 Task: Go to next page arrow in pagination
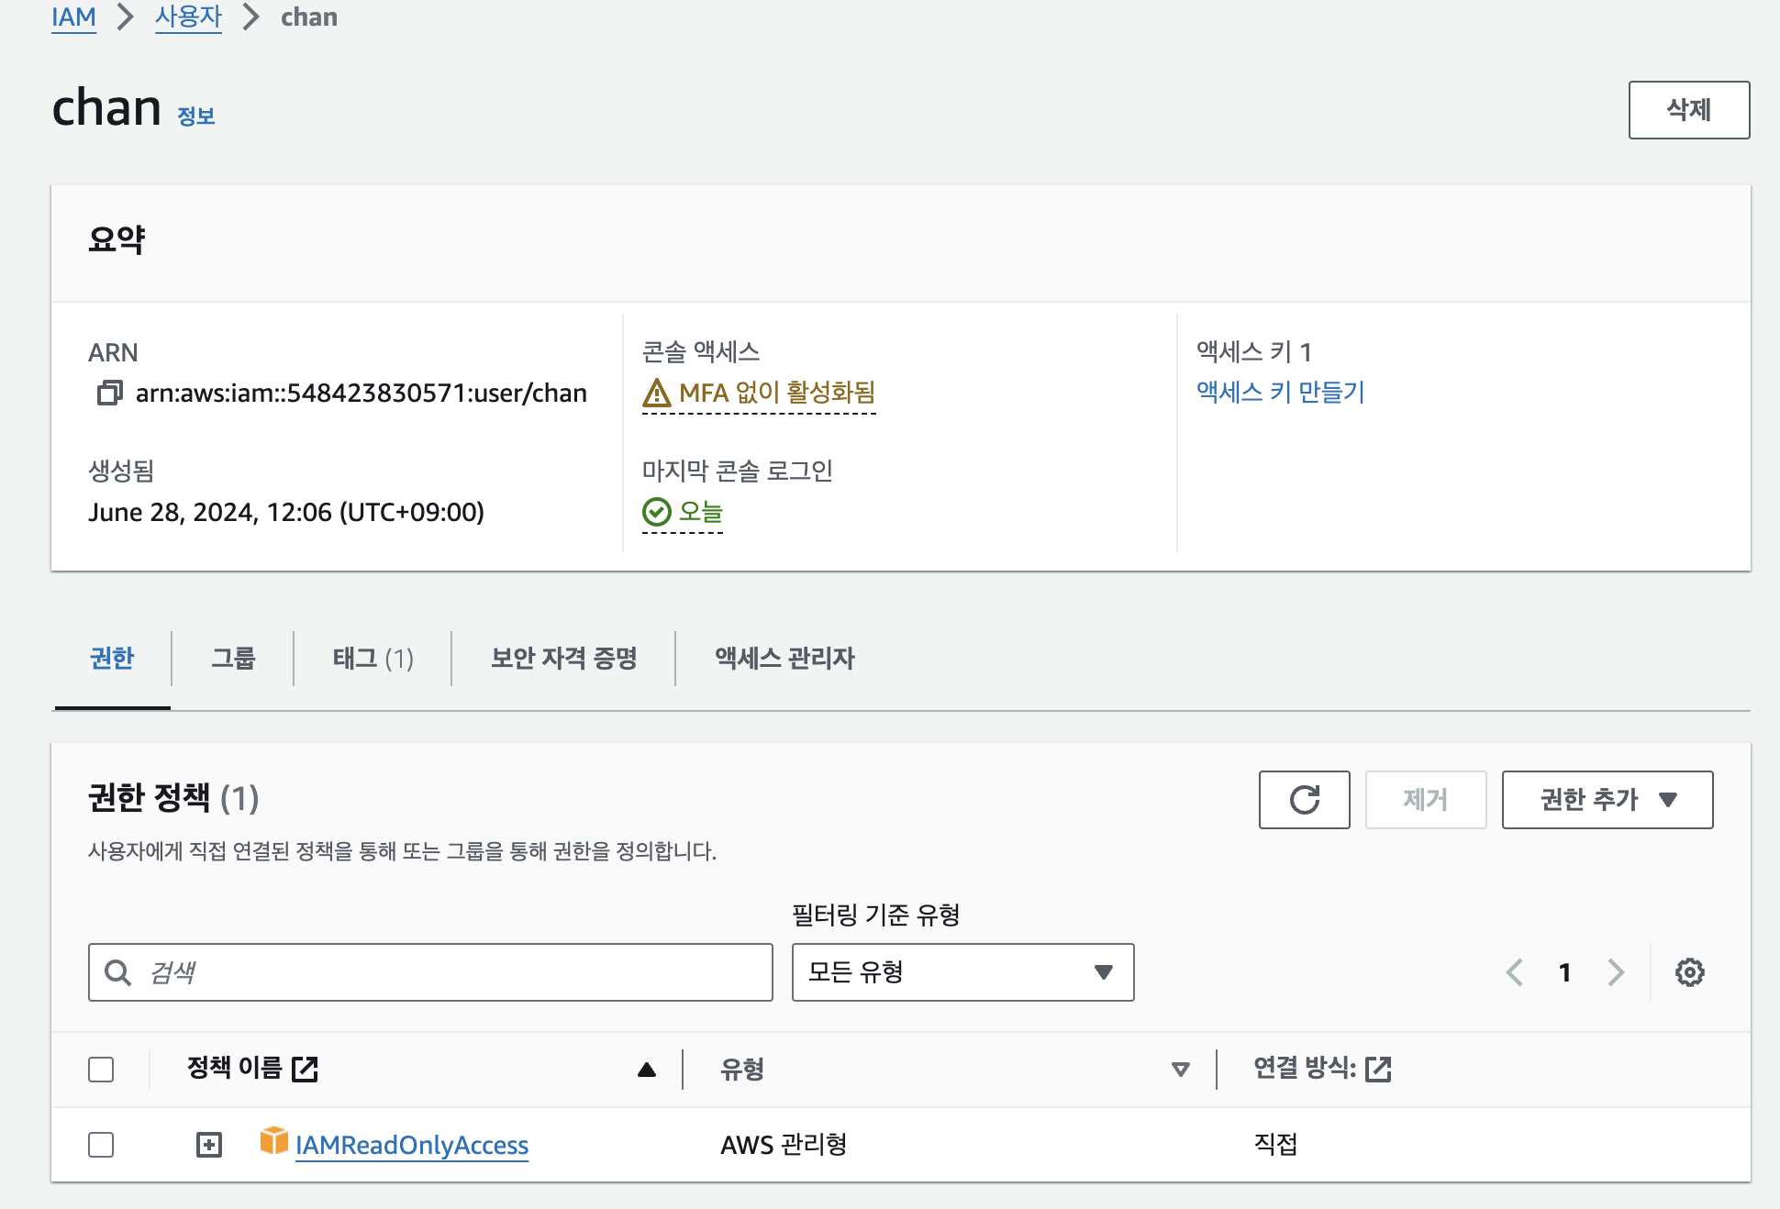(1616, 972)
